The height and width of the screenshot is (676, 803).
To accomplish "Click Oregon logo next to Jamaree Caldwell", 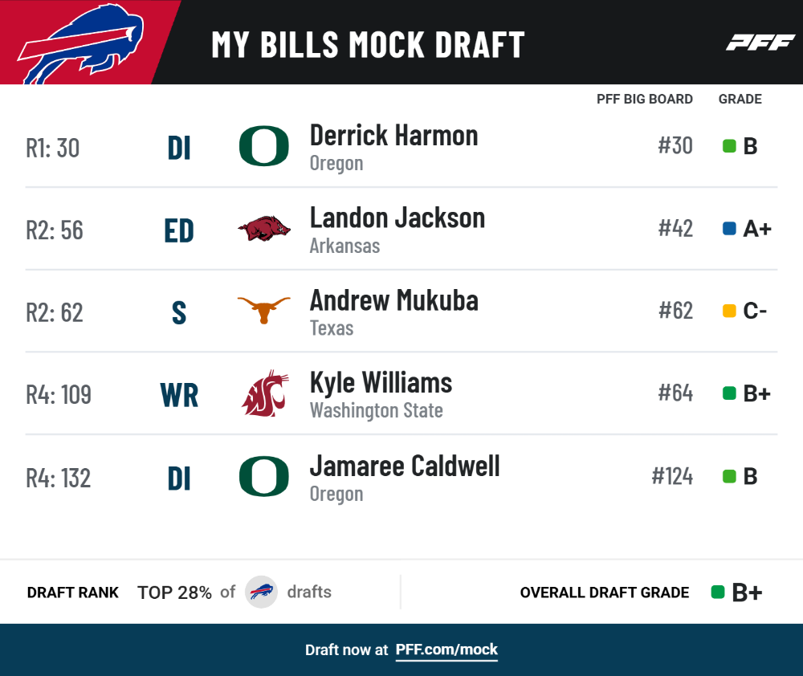I will click(263, 476).
